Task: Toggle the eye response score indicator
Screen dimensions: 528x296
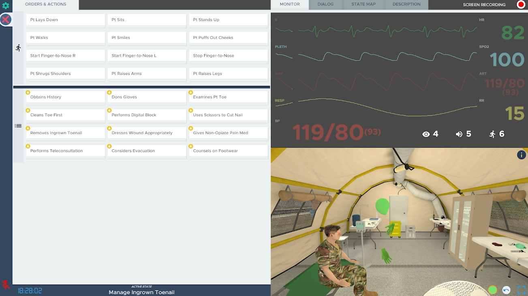Action: pos(430,134)
